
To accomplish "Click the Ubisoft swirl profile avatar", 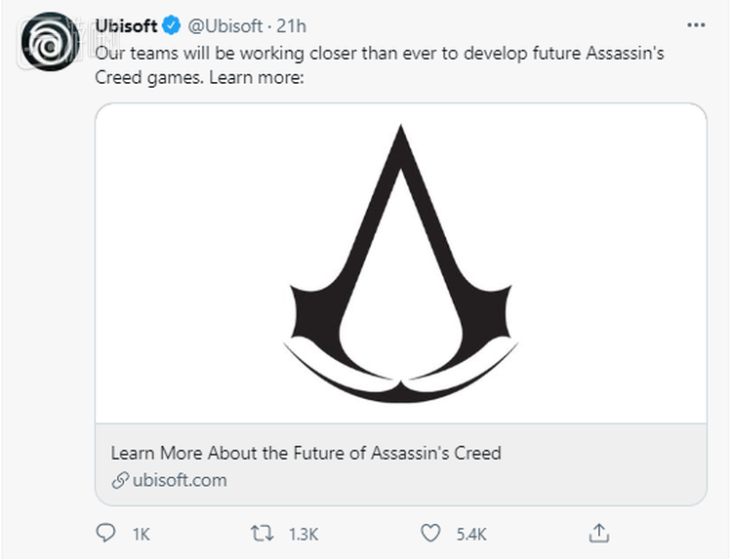I will [x=50, y=41].
